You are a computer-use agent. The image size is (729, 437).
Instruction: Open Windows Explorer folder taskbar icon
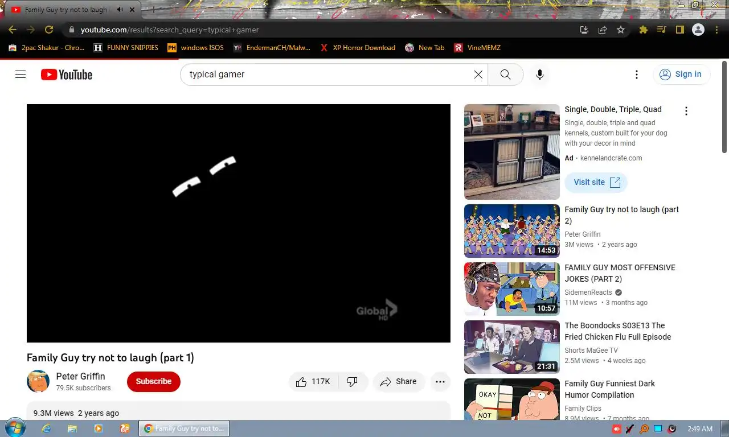click(72, 428)
